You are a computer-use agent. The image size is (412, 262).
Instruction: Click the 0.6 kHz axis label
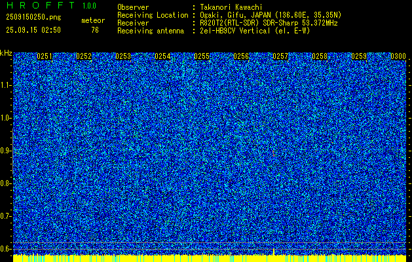[6, 249]
